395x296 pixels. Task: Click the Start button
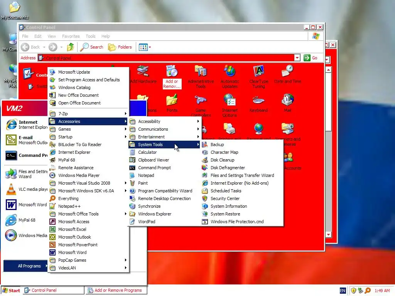point(11,291)
